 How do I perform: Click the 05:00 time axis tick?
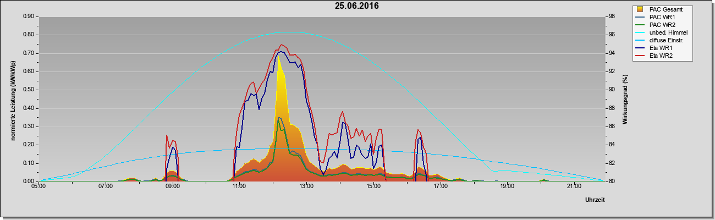(x=38, y=186)
